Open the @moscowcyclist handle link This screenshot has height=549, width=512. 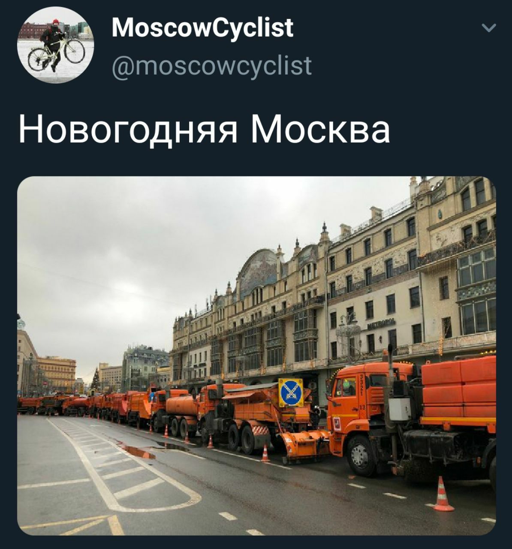(x=211, y=66)
